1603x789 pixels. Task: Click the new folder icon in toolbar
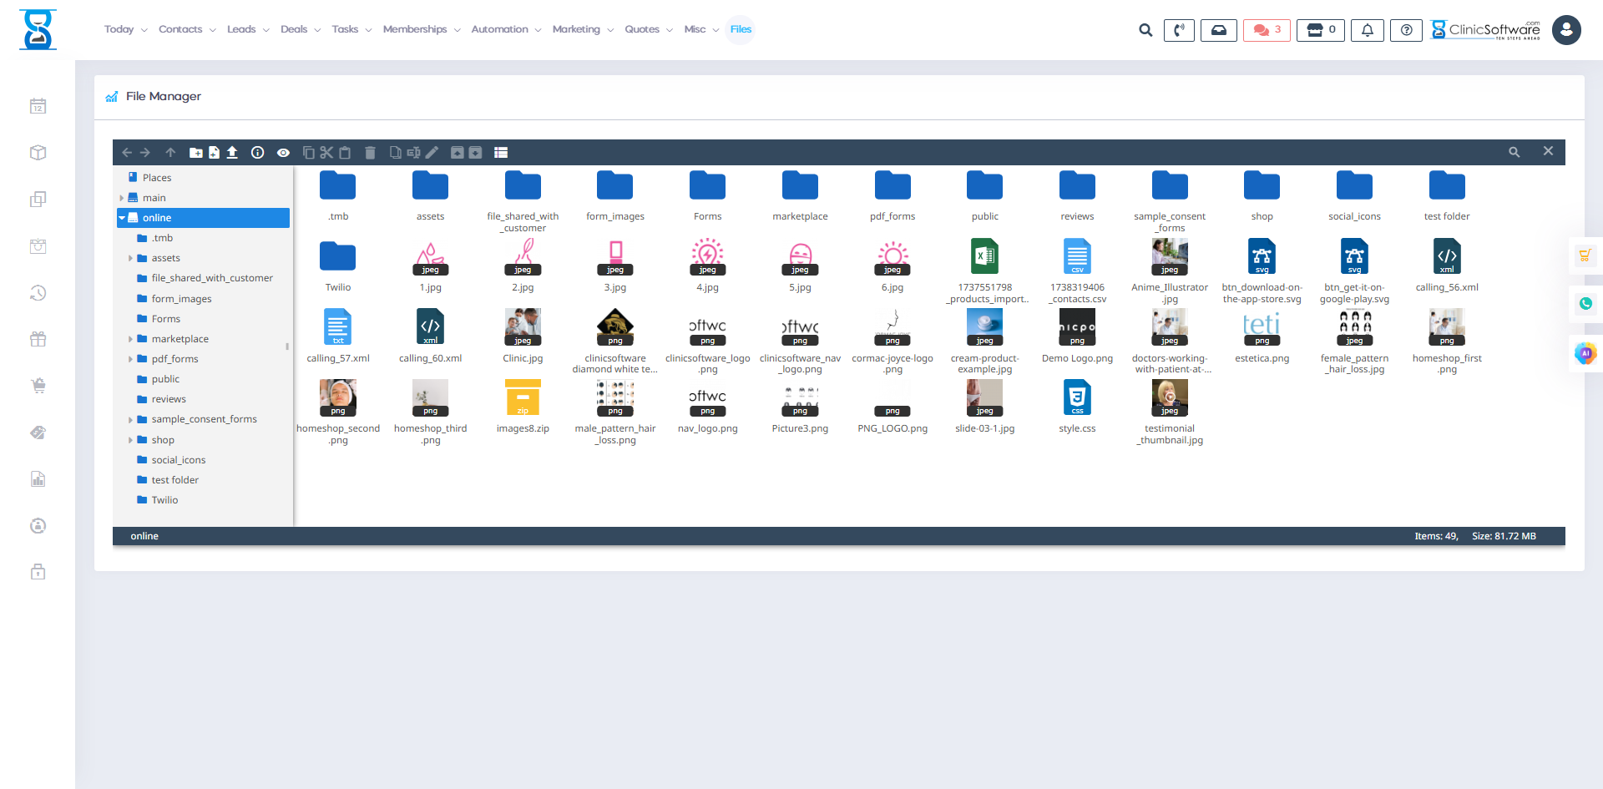pyautogui.click(x=195, y=153)
